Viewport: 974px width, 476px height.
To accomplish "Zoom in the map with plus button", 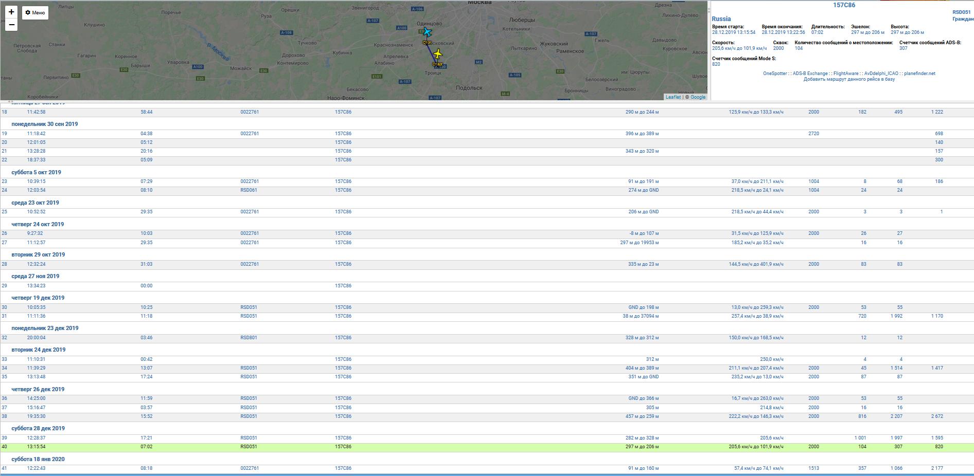I will [11, 12].
